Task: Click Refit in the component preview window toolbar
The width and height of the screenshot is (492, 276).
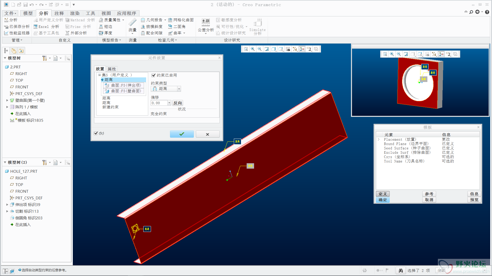Action: 385,54
